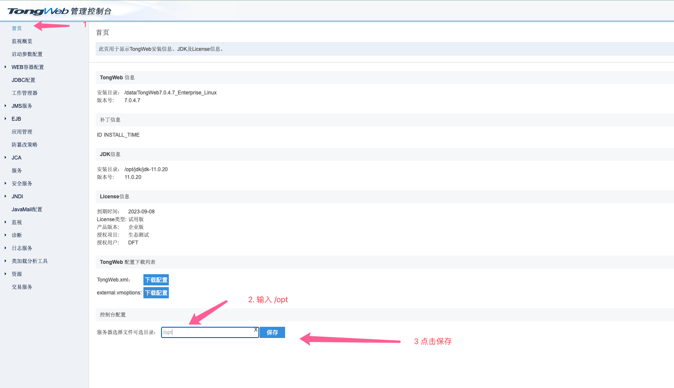
Task: Select the 类加载分析工具 sidebar entry
Action: point(30,261)
